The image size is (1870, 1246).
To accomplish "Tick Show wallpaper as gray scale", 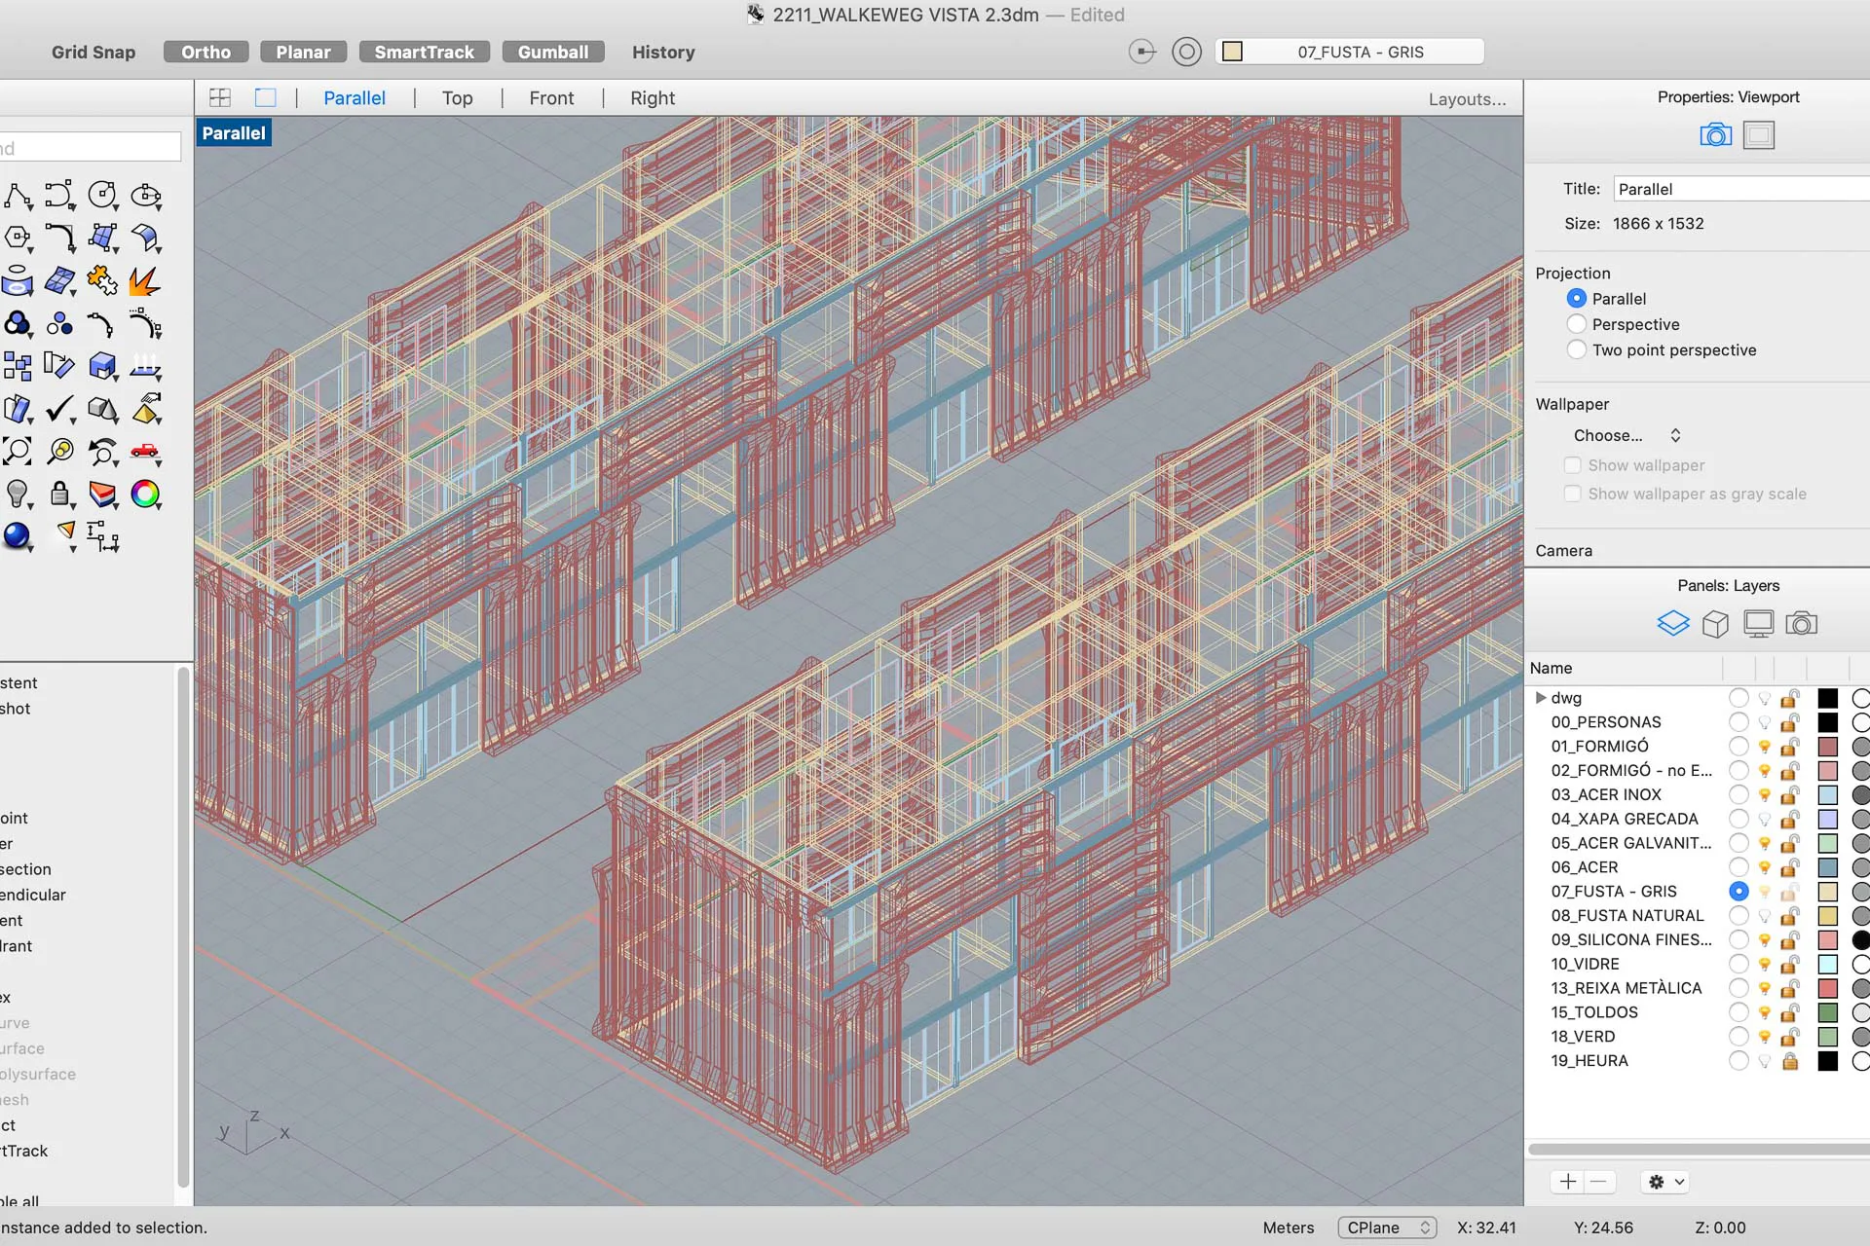I will tap(1572, 494).
